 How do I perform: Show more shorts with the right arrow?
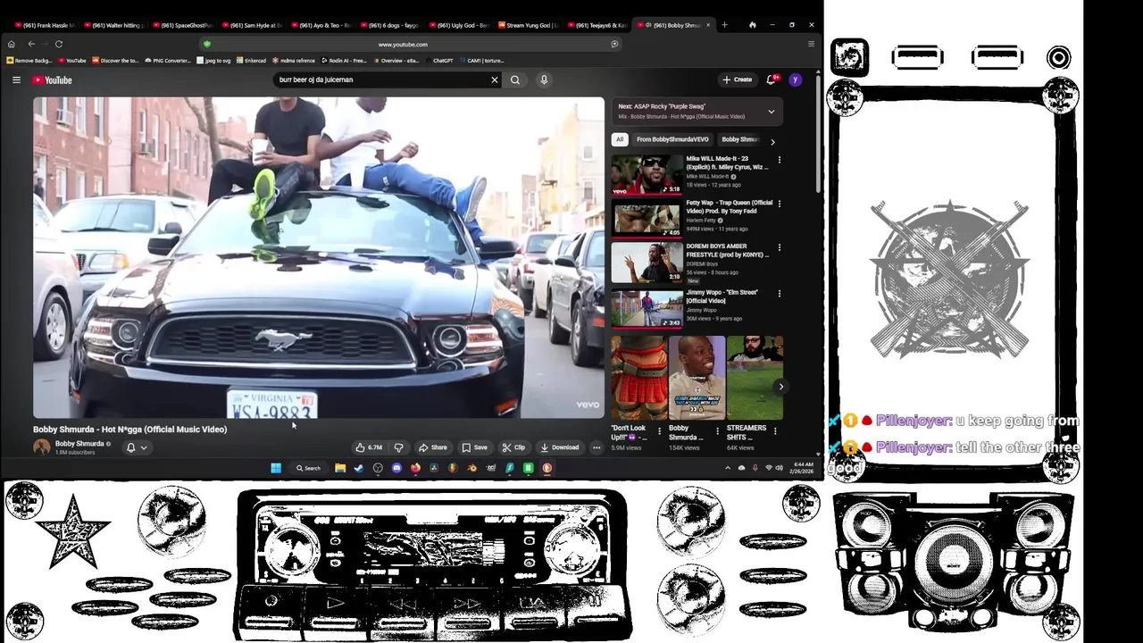[780, 387]
